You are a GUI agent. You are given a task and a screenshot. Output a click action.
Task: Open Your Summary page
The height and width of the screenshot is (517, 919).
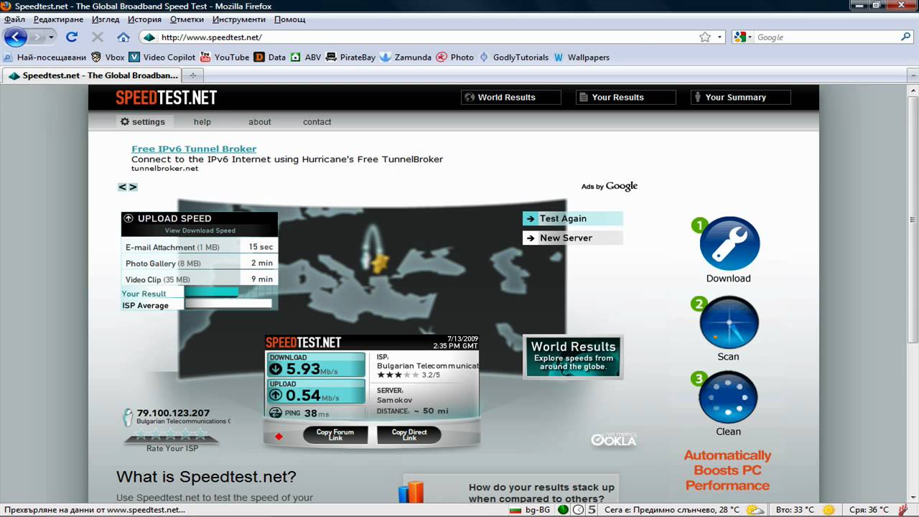click(x=740, y=98)
